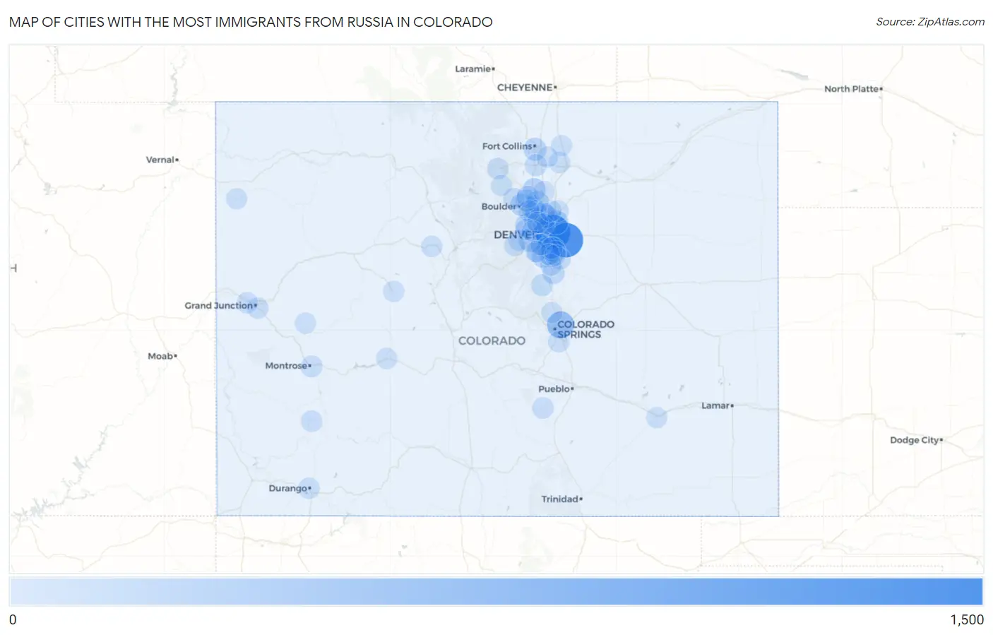Image resolution: width=993 pixels, height=635 pixels.
Task: Click the far northwest bubble near Vernal
Action: pos(237,198)
